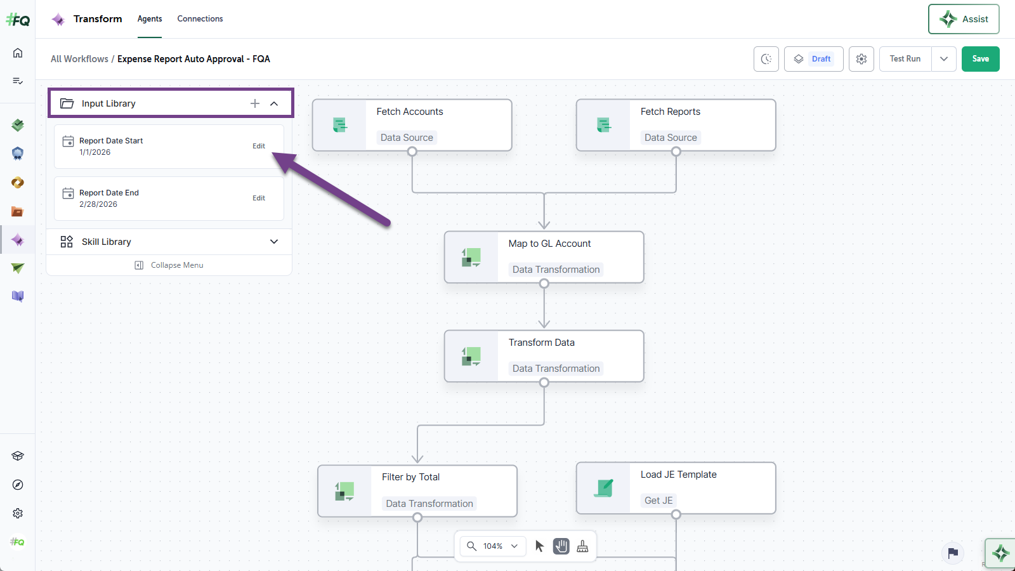Select the pointer cursor tool
This screenshot has height=571, width=1015.
coord(540,546)
